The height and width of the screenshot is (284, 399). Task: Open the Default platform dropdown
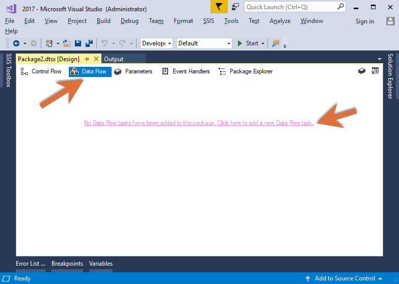pyautogui.click(x=204, y=43)
